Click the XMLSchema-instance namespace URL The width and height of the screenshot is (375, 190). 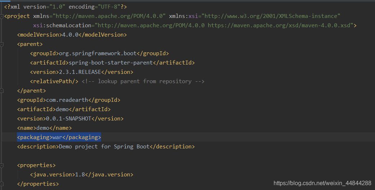point(271,16)
